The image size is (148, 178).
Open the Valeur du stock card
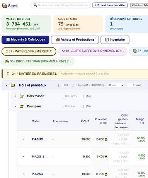click(26, 24)
